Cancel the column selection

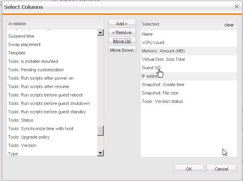click(221, 169)
